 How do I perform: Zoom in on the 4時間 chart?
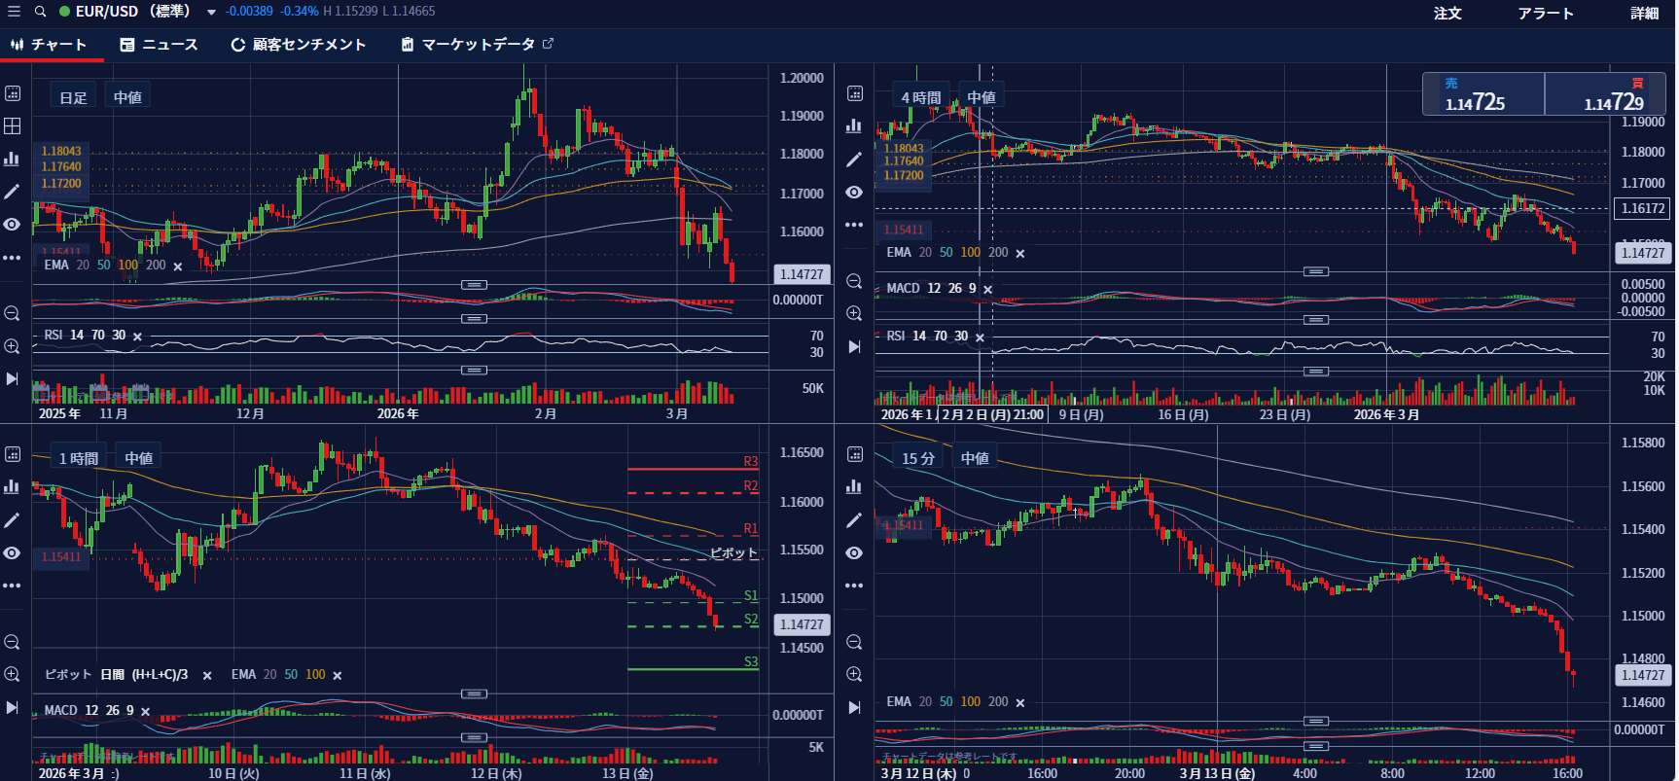coord(854,313)
